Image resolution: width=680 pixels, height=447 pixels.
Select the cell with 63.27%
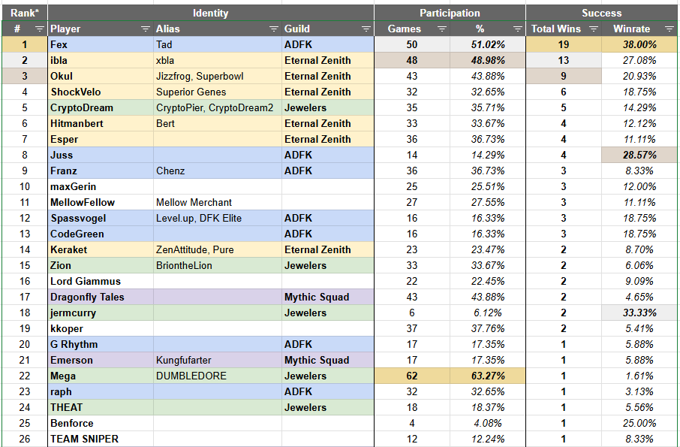click(487, 376)
